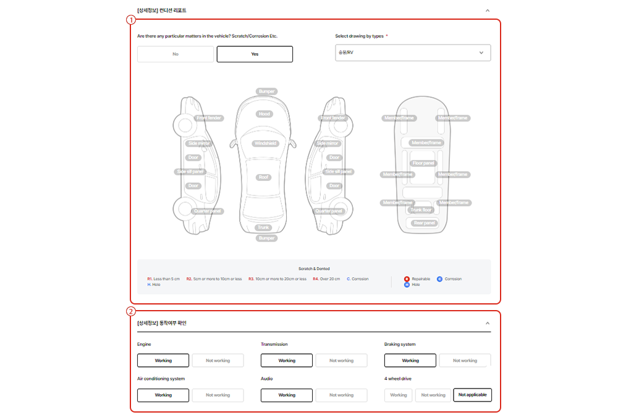Select the Floor panel on underbody view
Viewport: 618px width, 420px height.
click(423, 163)
